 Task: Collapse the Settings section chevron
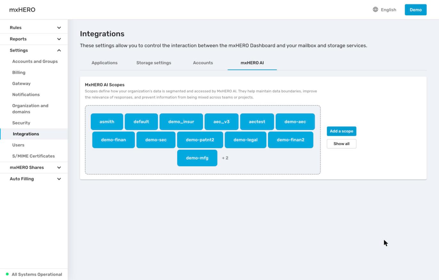pos(59,51)
